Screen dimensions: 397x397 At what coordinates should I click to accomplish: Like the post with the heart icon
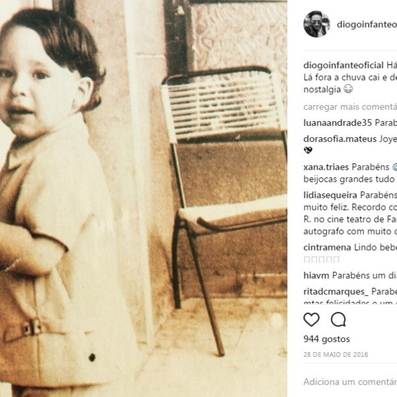(x=311, y=319)
